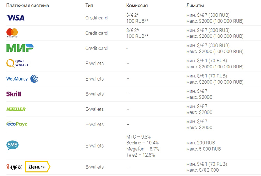The width and height of the screenshot is (261, 176).
Task: Choose the МИР payment logo
Action: pyautogui.click(x=20, y=48)
